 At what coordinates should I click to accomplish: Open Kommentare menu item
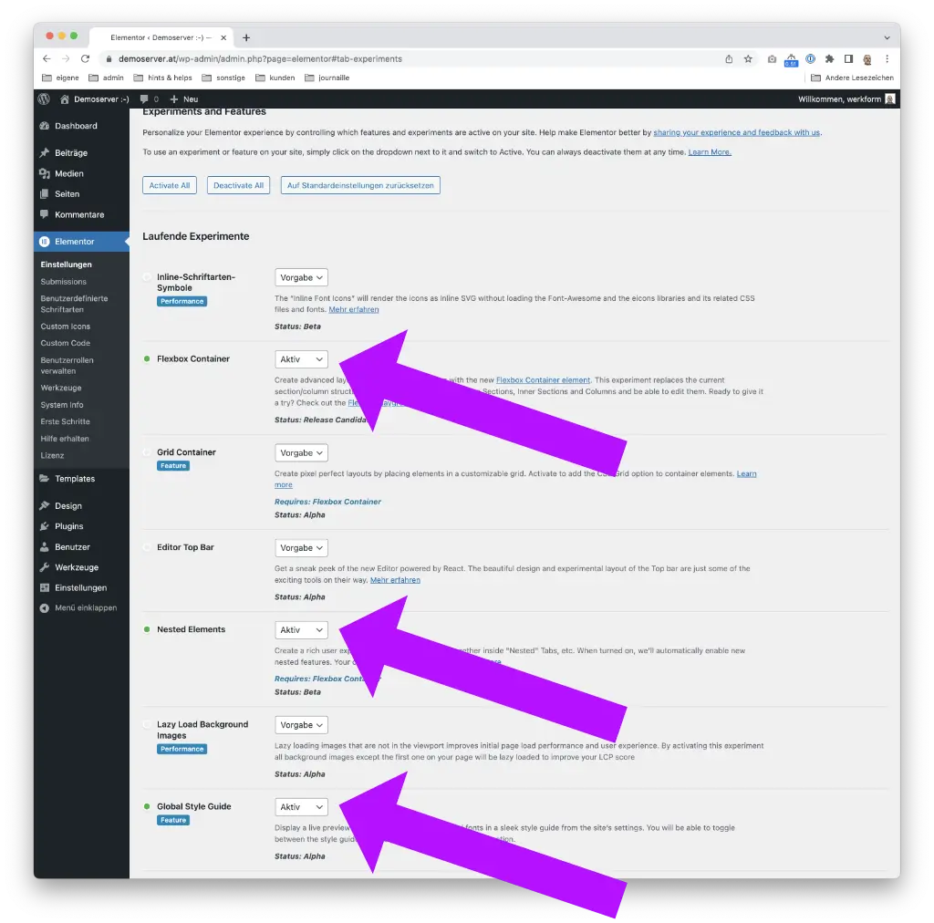[81, 214]
